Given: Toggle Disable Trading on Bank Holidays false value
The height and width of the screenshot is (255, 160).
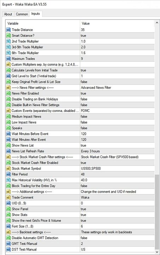Looking at the screenshot, I should tap(117, 99).
